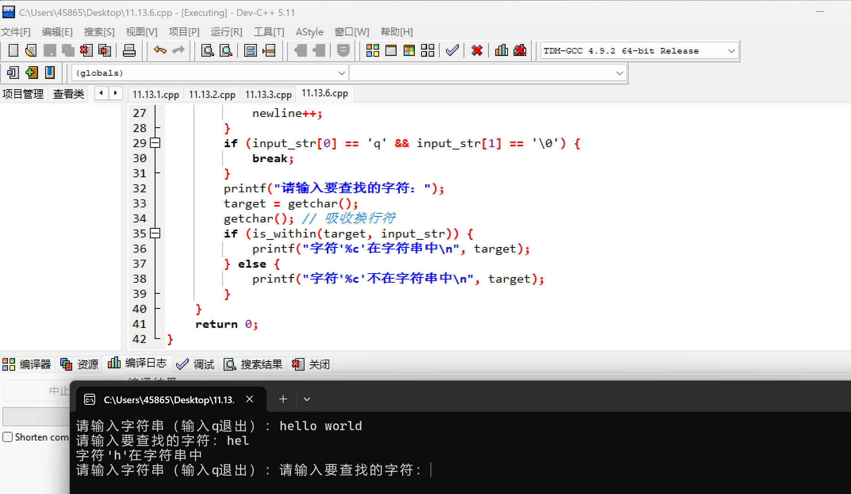Open the 调试 debug panel tab
The image size is (851, 494).
click(x=195, y=364)
